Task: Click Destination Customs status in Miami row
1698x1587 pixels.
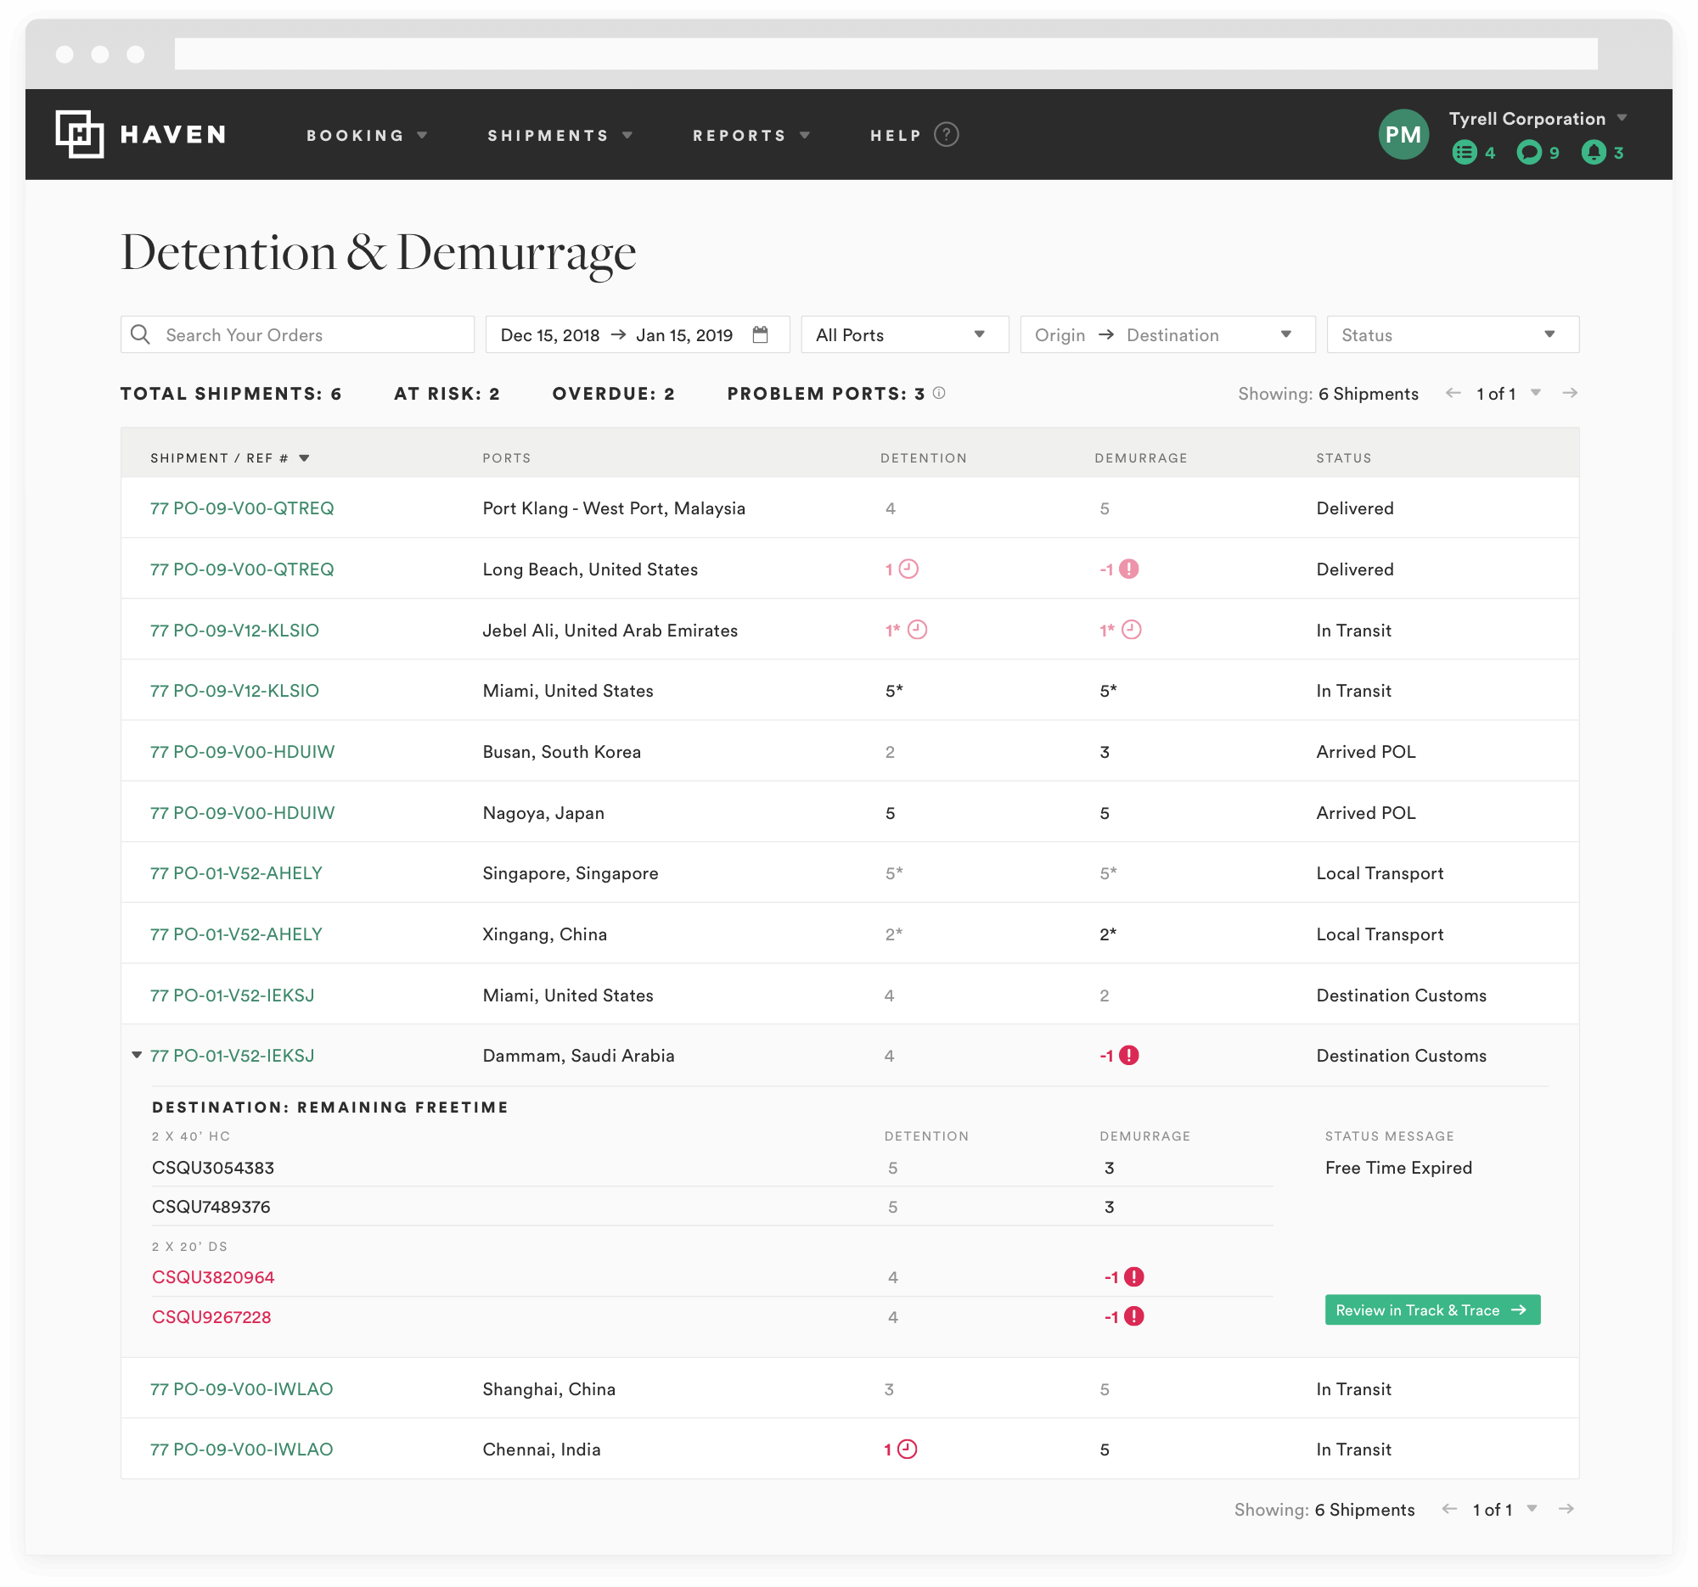Action: (1401, 995)
